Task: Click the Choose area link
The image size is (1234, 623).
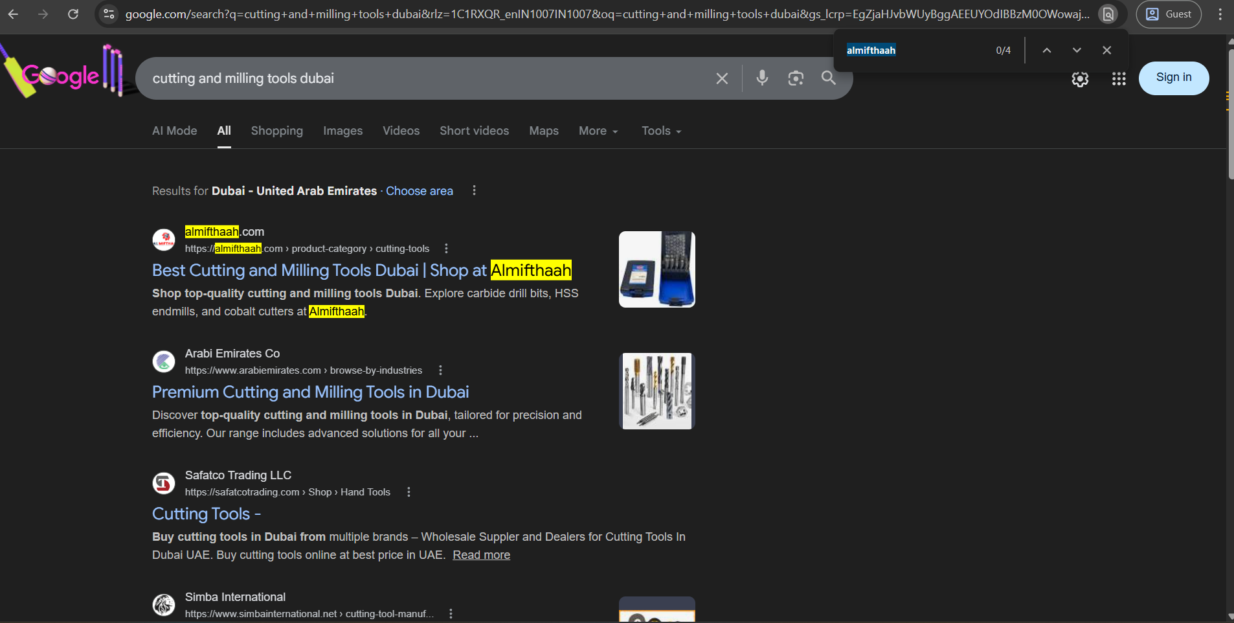Action: (419, 190)
